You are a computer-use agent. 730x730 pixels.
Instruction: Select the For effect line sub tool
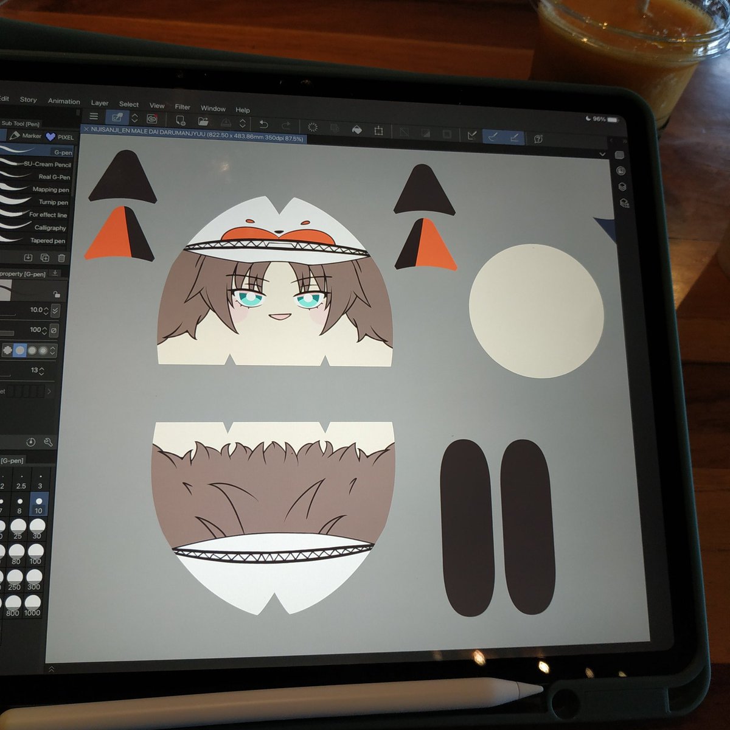pos(35,215)
